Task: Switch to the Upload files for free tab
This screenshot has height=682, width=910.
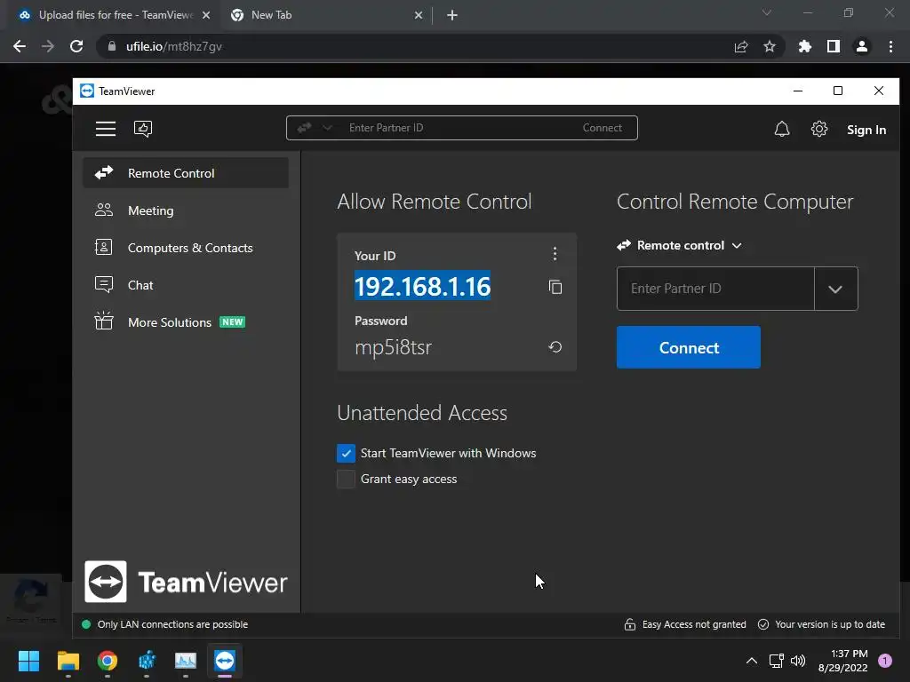Action: (113, 15)
